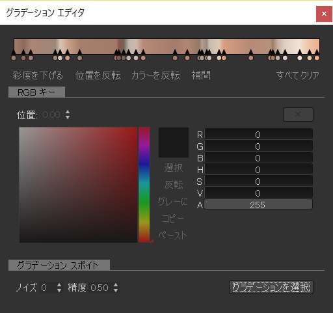Increase 位置 with the up arrow
333x313 pixels.
tap(68, 112)
